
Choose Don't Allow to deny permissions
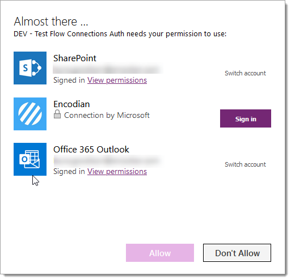pyautogui.click(x=237, y=253)
